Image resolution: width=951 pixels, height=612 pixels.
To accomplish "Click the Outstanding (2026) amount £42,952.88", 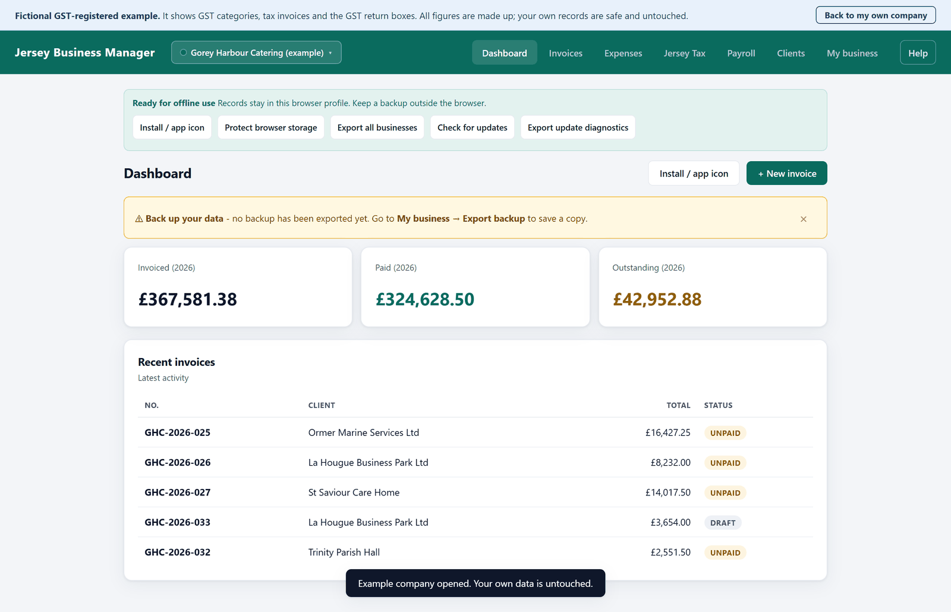I will point(657,299).
